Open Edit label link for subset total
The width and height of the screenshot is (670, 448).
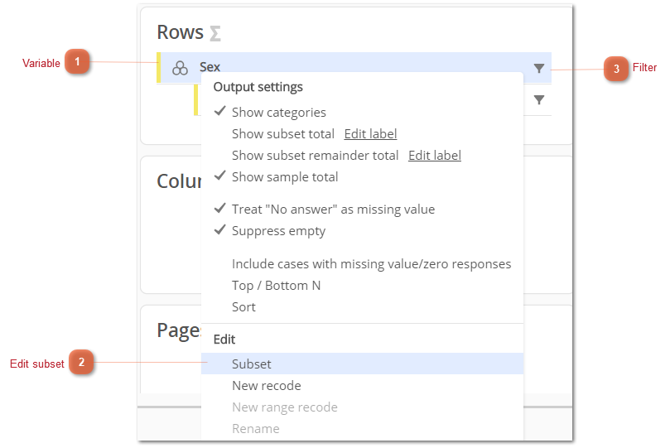[x=370, y=134]
